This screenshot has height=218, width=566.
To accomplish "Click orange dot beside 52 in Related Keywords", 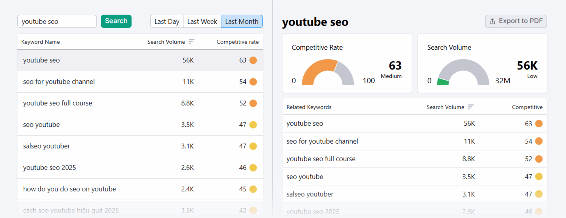I will [539, 159].
